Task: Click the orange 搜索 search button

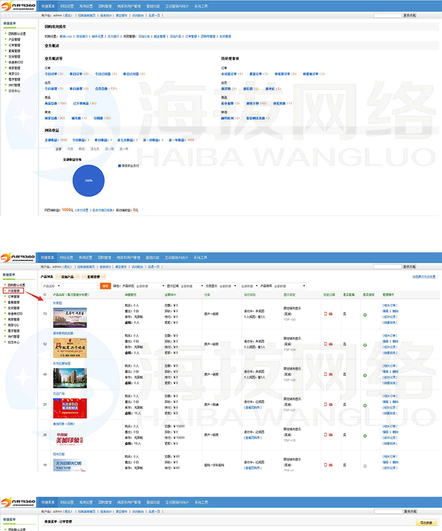Action: [x=105, y=286]
